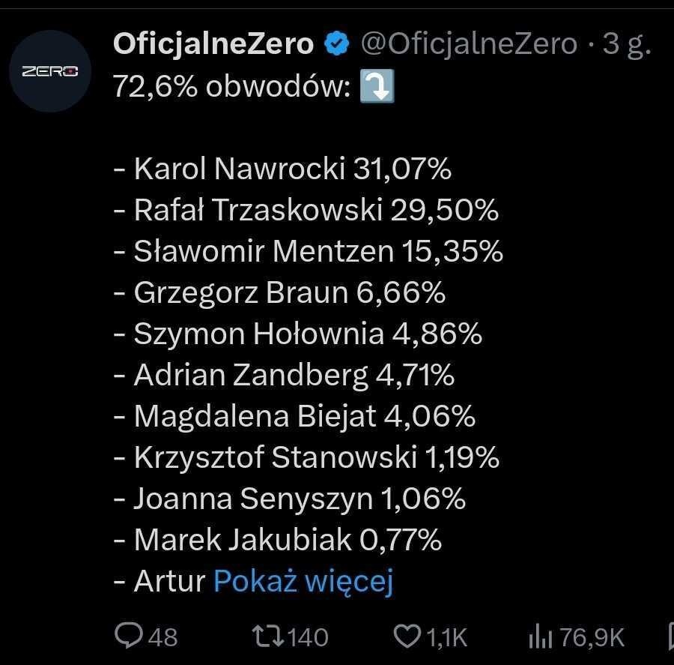Click the Rafał Trzaskowski 29,50% line
The height and width of the screenshot is (665, 674).
pyautogui.click(x=306, y=211)
